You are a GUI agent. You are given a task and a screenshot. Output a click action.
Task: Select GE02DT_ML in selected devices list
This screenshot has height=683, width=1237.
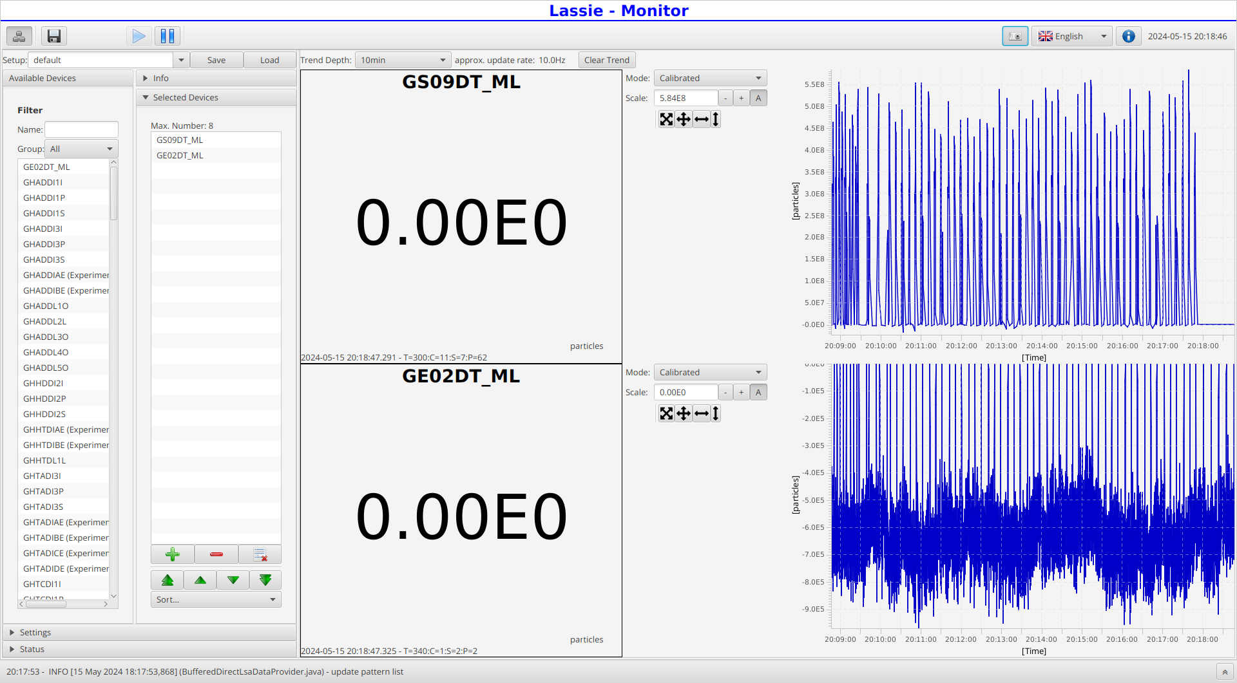point(216,155)
